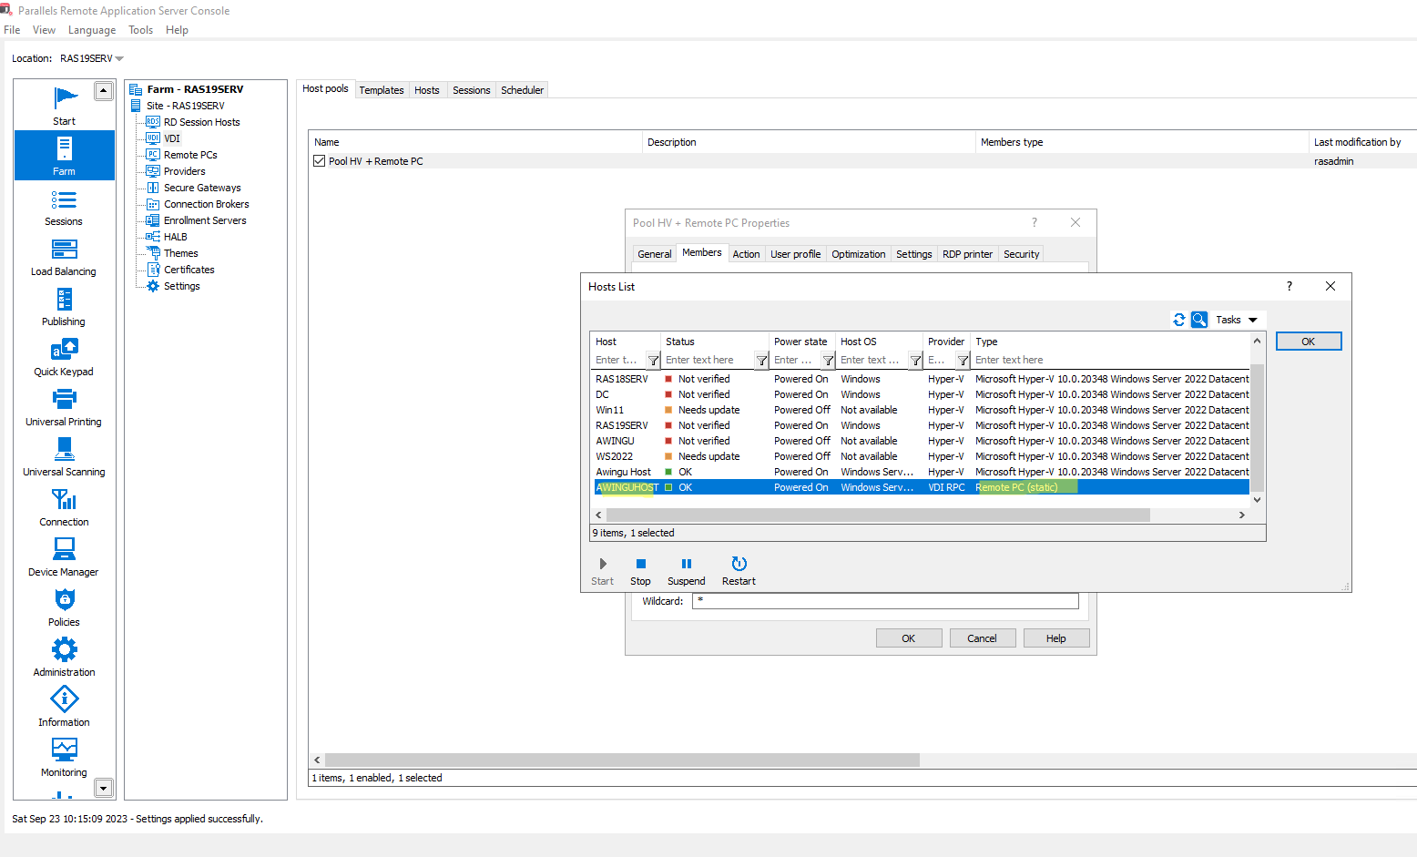
Task: Open Universal Printing category
Action: (64, 407)
